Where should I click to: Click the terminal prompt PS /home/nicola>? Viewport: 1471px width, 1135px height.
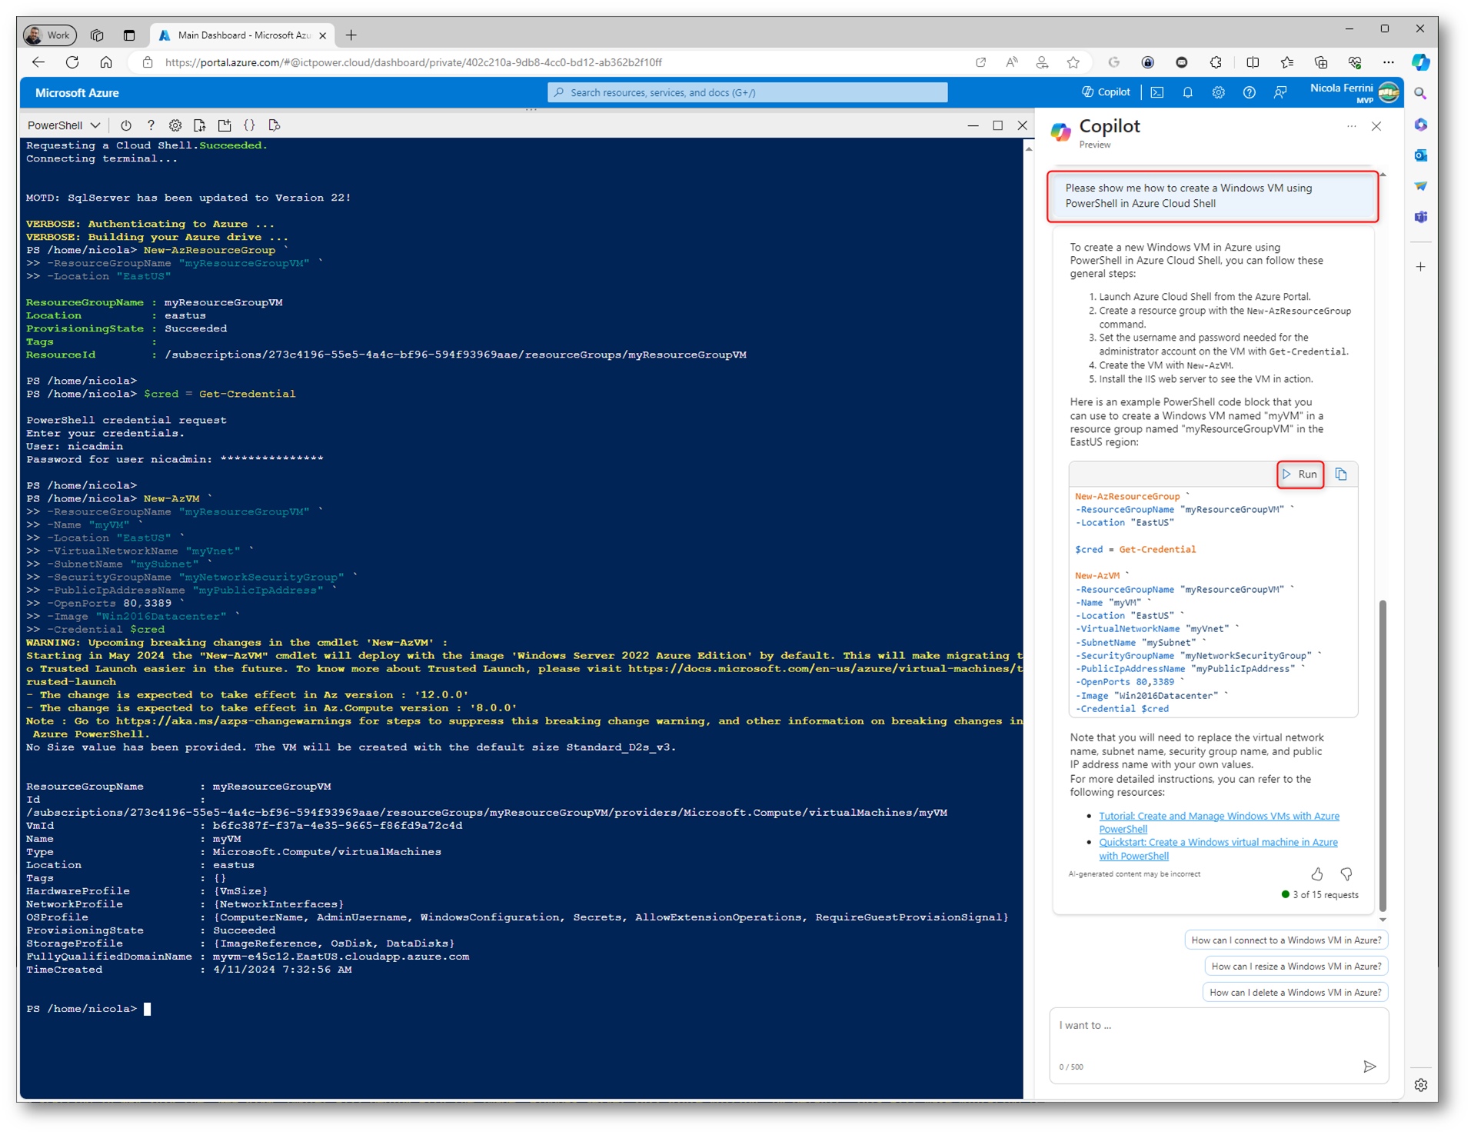coord(82,1009)
